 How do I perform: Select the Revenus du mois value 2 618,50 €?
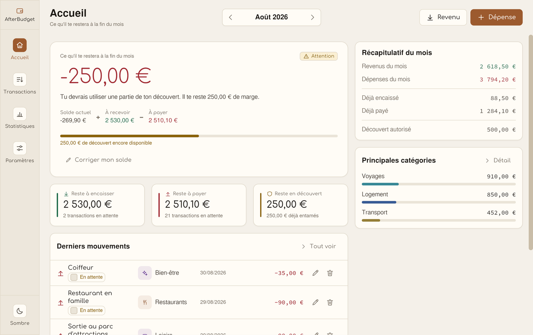coord(498,67)
